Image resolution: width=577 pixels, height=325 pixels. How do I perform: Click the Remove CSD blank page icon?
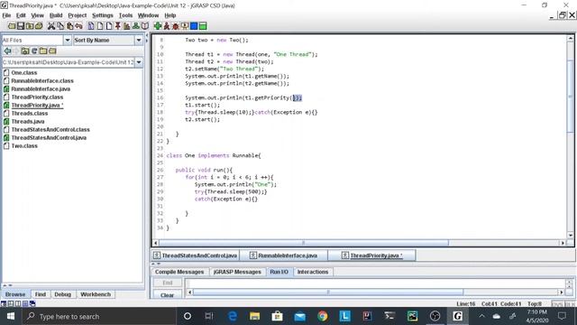(100, 26)
